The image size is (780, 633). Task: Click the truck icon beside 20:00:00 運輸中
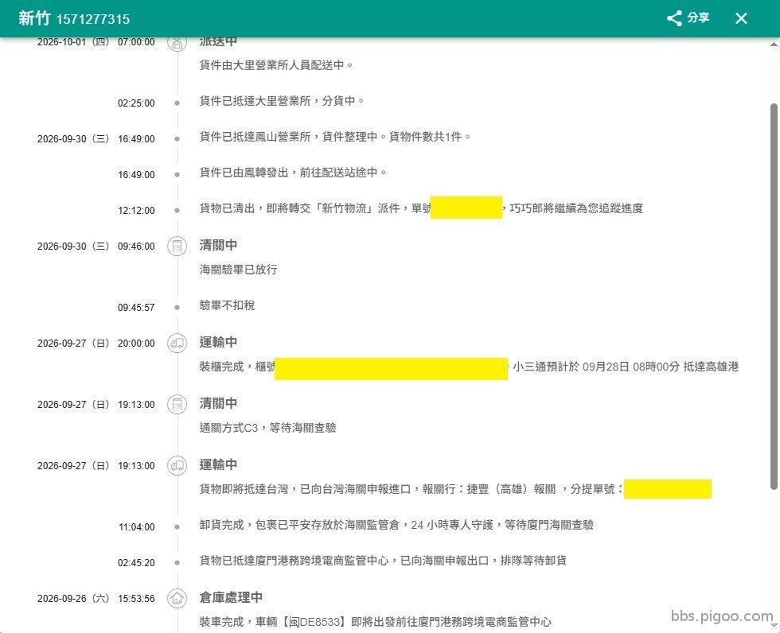(x=177, y=343)
